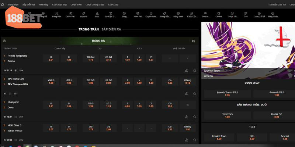
Task: Favorite the TPS Turku U20 match star
Action: 195,94
